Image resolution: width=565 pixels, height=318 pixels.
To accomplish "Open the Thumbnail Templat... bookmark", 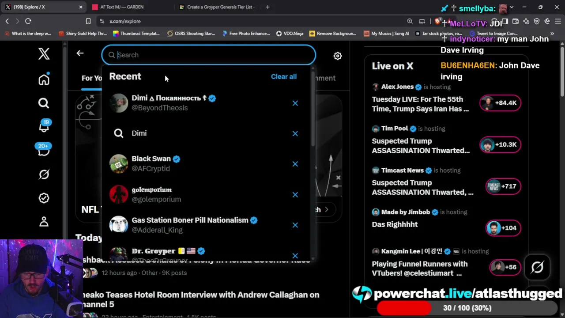I will (136, 34).
